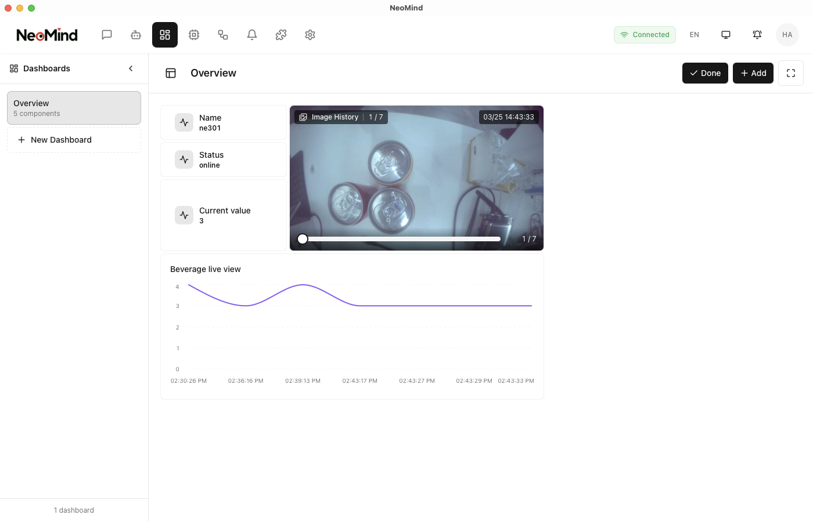Screen dimensions: 813x522
Task: Open the HA account avatar menu
Action: pos(787,35)
